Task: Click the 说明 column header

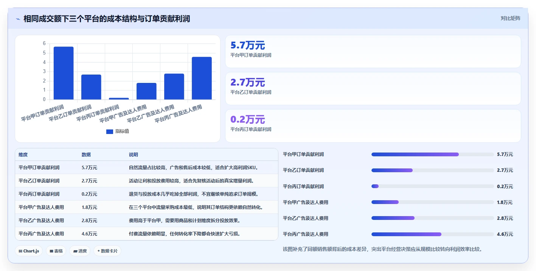Action: (x=134, y=155)
